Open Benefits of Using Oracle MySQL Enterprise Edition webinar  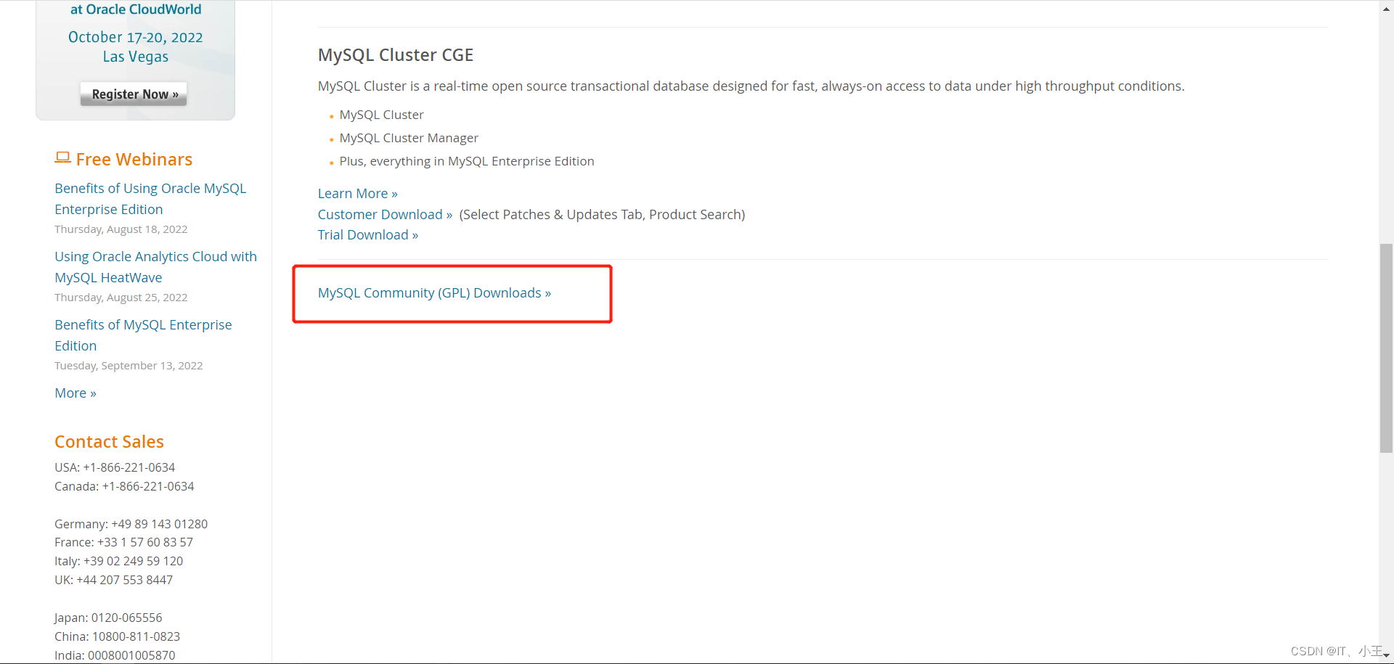(150, 199)
